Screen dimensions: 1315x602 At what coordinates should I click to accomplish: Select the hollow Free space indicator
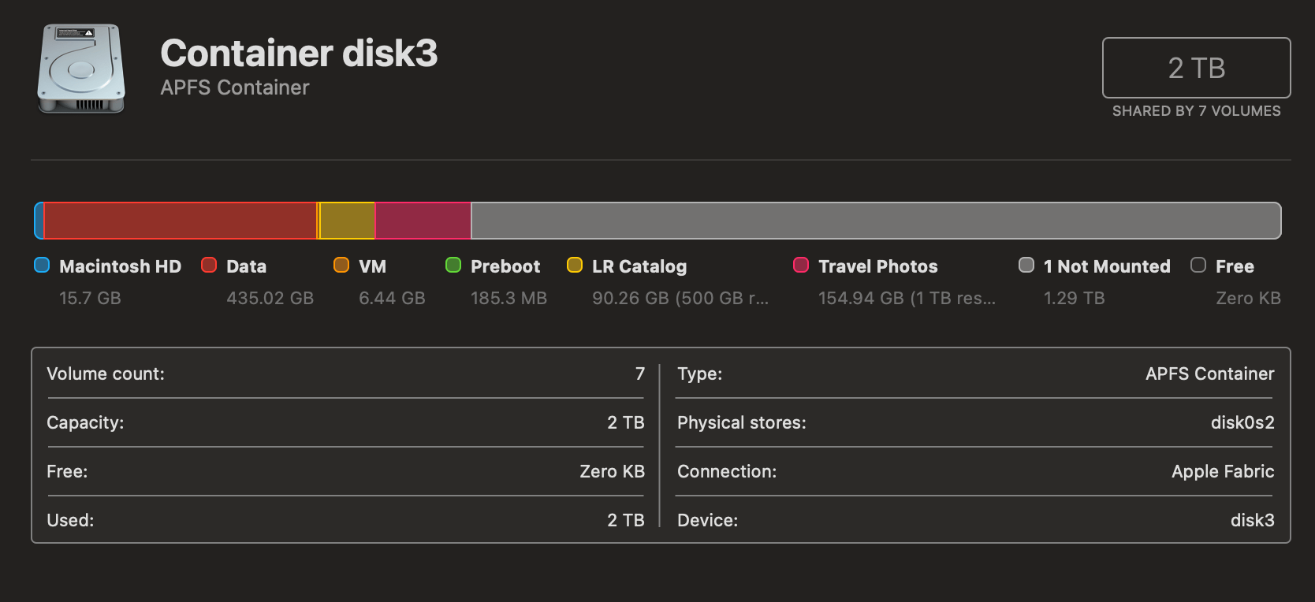[1198, 266]
